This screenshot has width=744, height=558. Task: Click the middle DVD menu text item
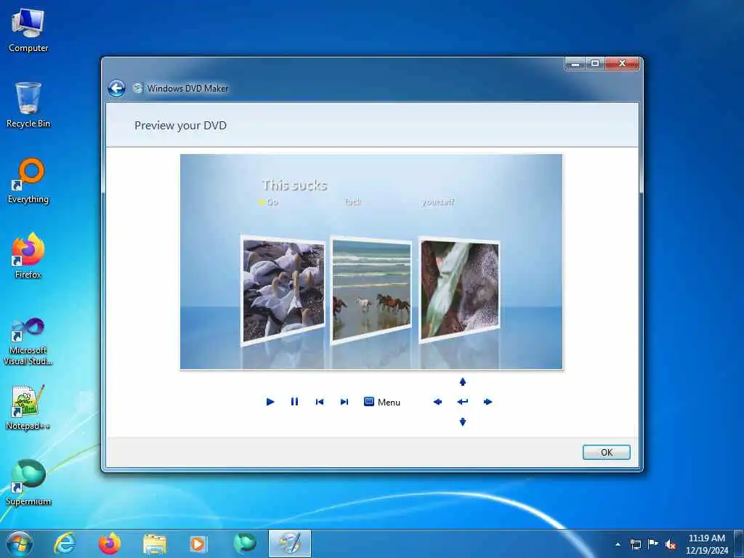point(352,202)
